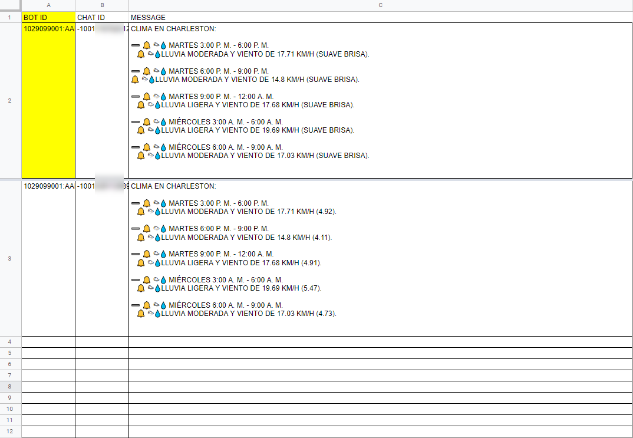The height and width of the screenshot is (438, 633).
Task: Click chat ID cell in row 2
Action: click(x=102, y=101)
